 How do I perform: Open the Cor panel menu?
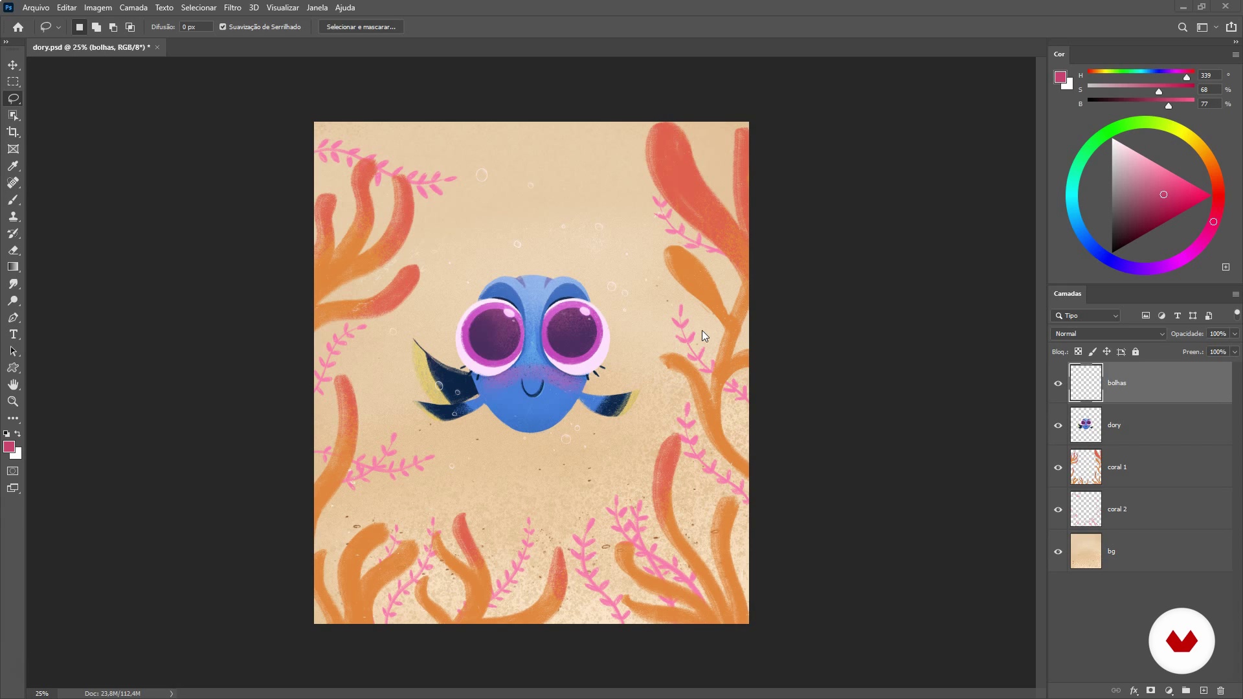(1235, 54)
